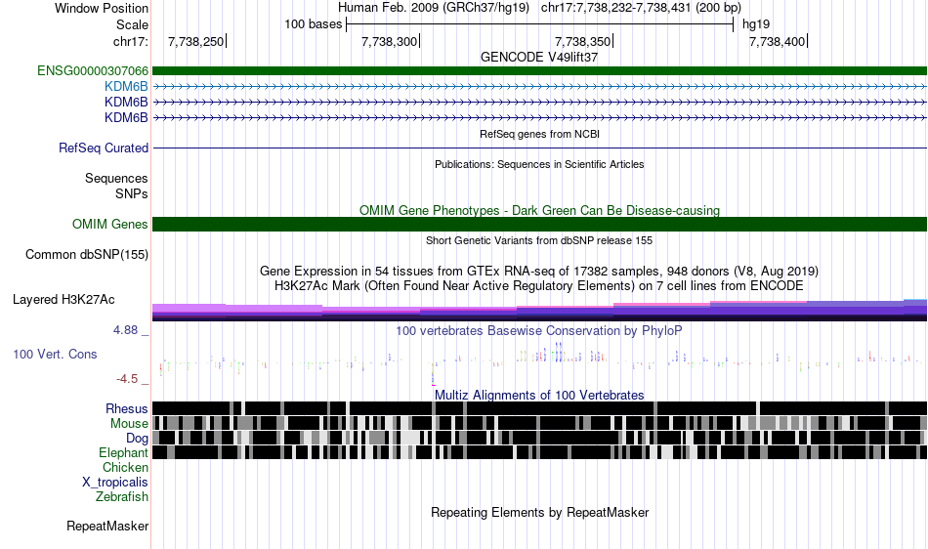This screenshot has height=549, width=928.
Task: Click the Zebrafish alignment row label
Action: [x=122, y=497]
